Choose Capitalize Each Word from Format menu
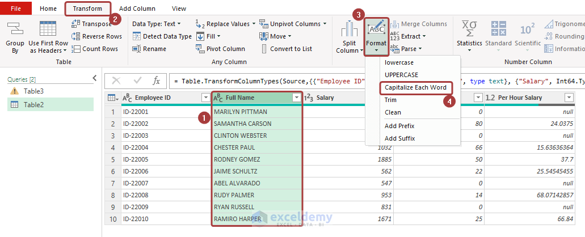 [x=415, y=88]
